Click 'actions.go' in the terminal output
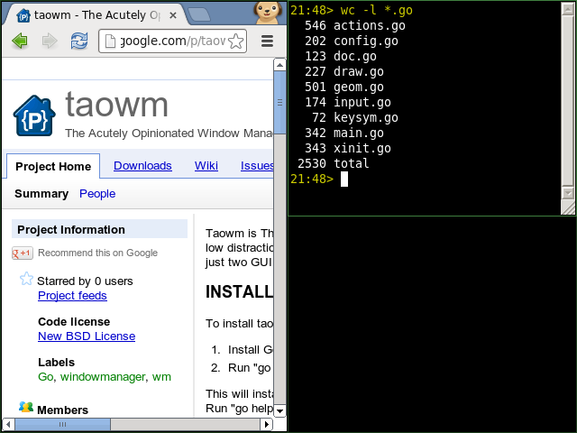The height and width of the screenshot is (433, 577). coord(369,26)
